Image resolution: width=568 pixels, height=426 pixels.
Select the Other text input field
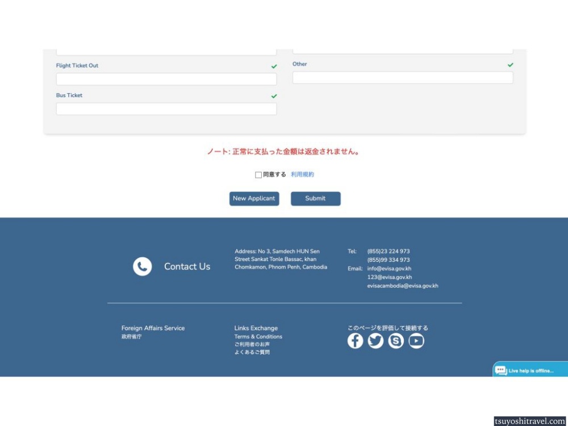[x=402, y=78]
